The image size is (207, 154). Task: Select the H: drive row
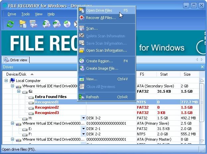click(101, 118)
